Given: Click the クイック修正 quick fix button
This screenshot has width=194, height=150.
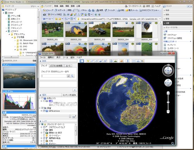Looking at the screenshot, I should pos(55,15).
